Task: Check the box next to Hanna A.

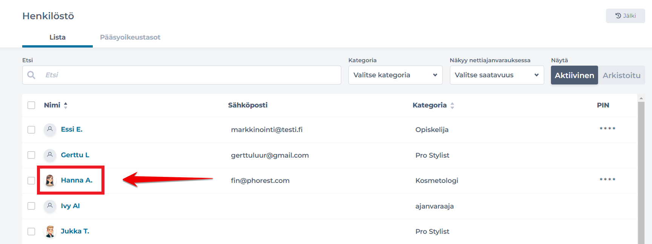Action: click(31, 181)
